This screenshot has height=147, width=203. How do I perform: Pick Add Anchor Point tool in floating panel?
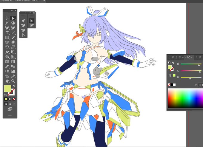point(23,25)
